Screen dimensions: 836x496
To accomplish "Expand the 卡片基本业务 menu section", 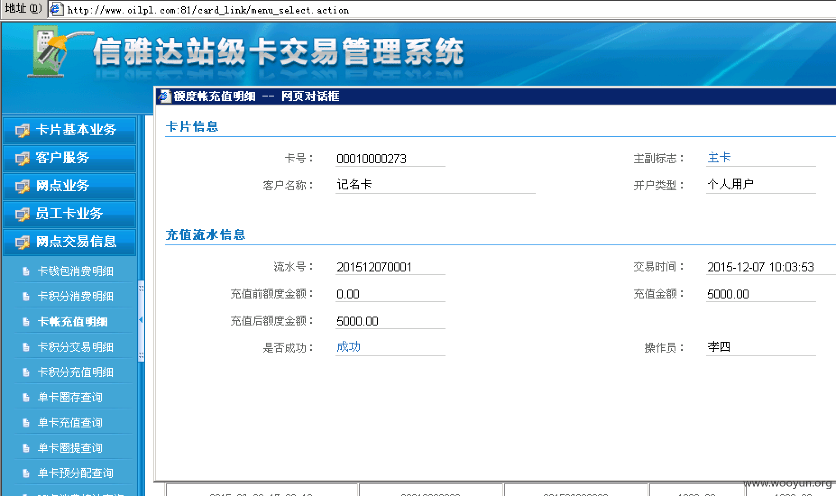I will tap(69, 130).
